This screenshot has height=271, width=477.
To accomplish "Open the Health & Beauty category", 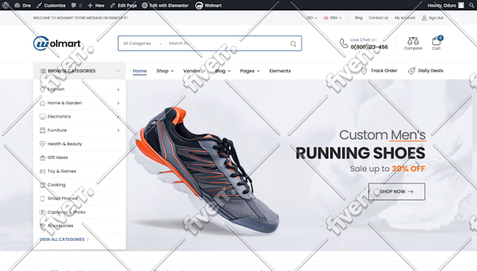I will coord(65,144).
